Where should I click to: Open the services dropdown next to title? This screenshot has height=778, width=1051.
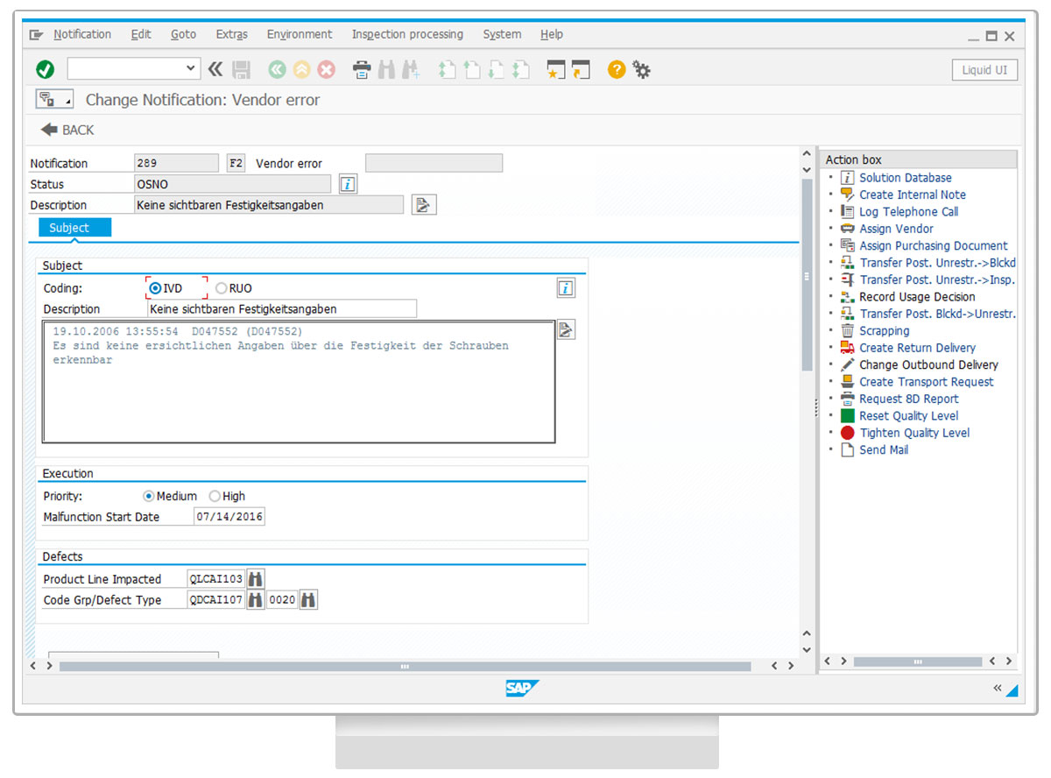[x=54, y=100]
